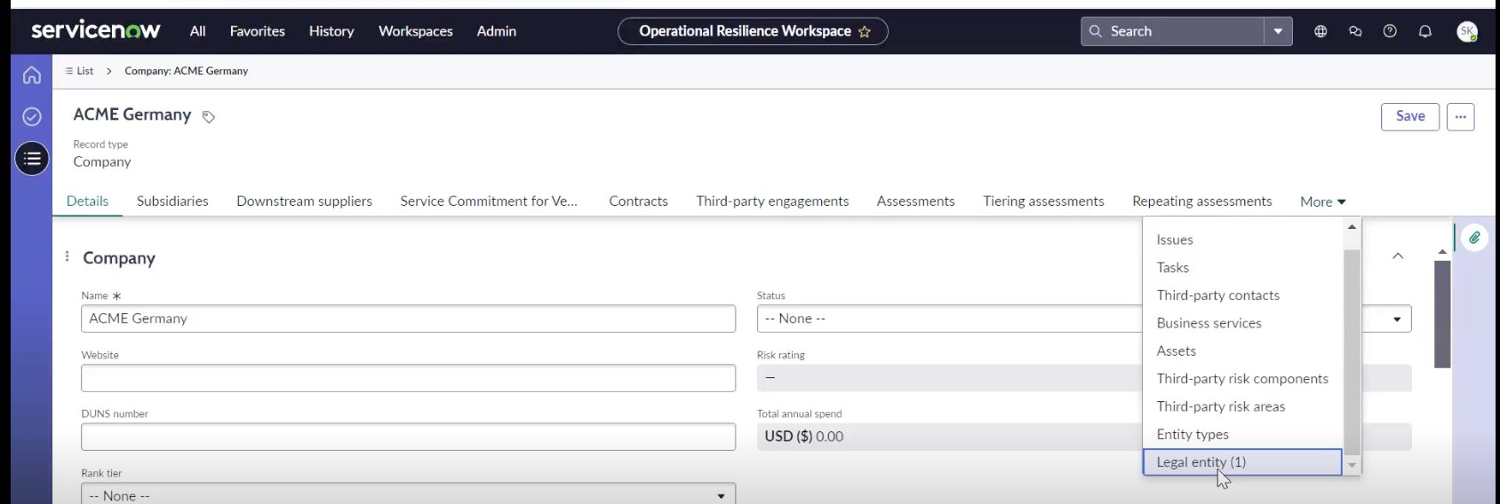The width and height of the screenshot is (1500, 504).
Task: Open the Tiering assessments tab
Action: point(1044,201)
